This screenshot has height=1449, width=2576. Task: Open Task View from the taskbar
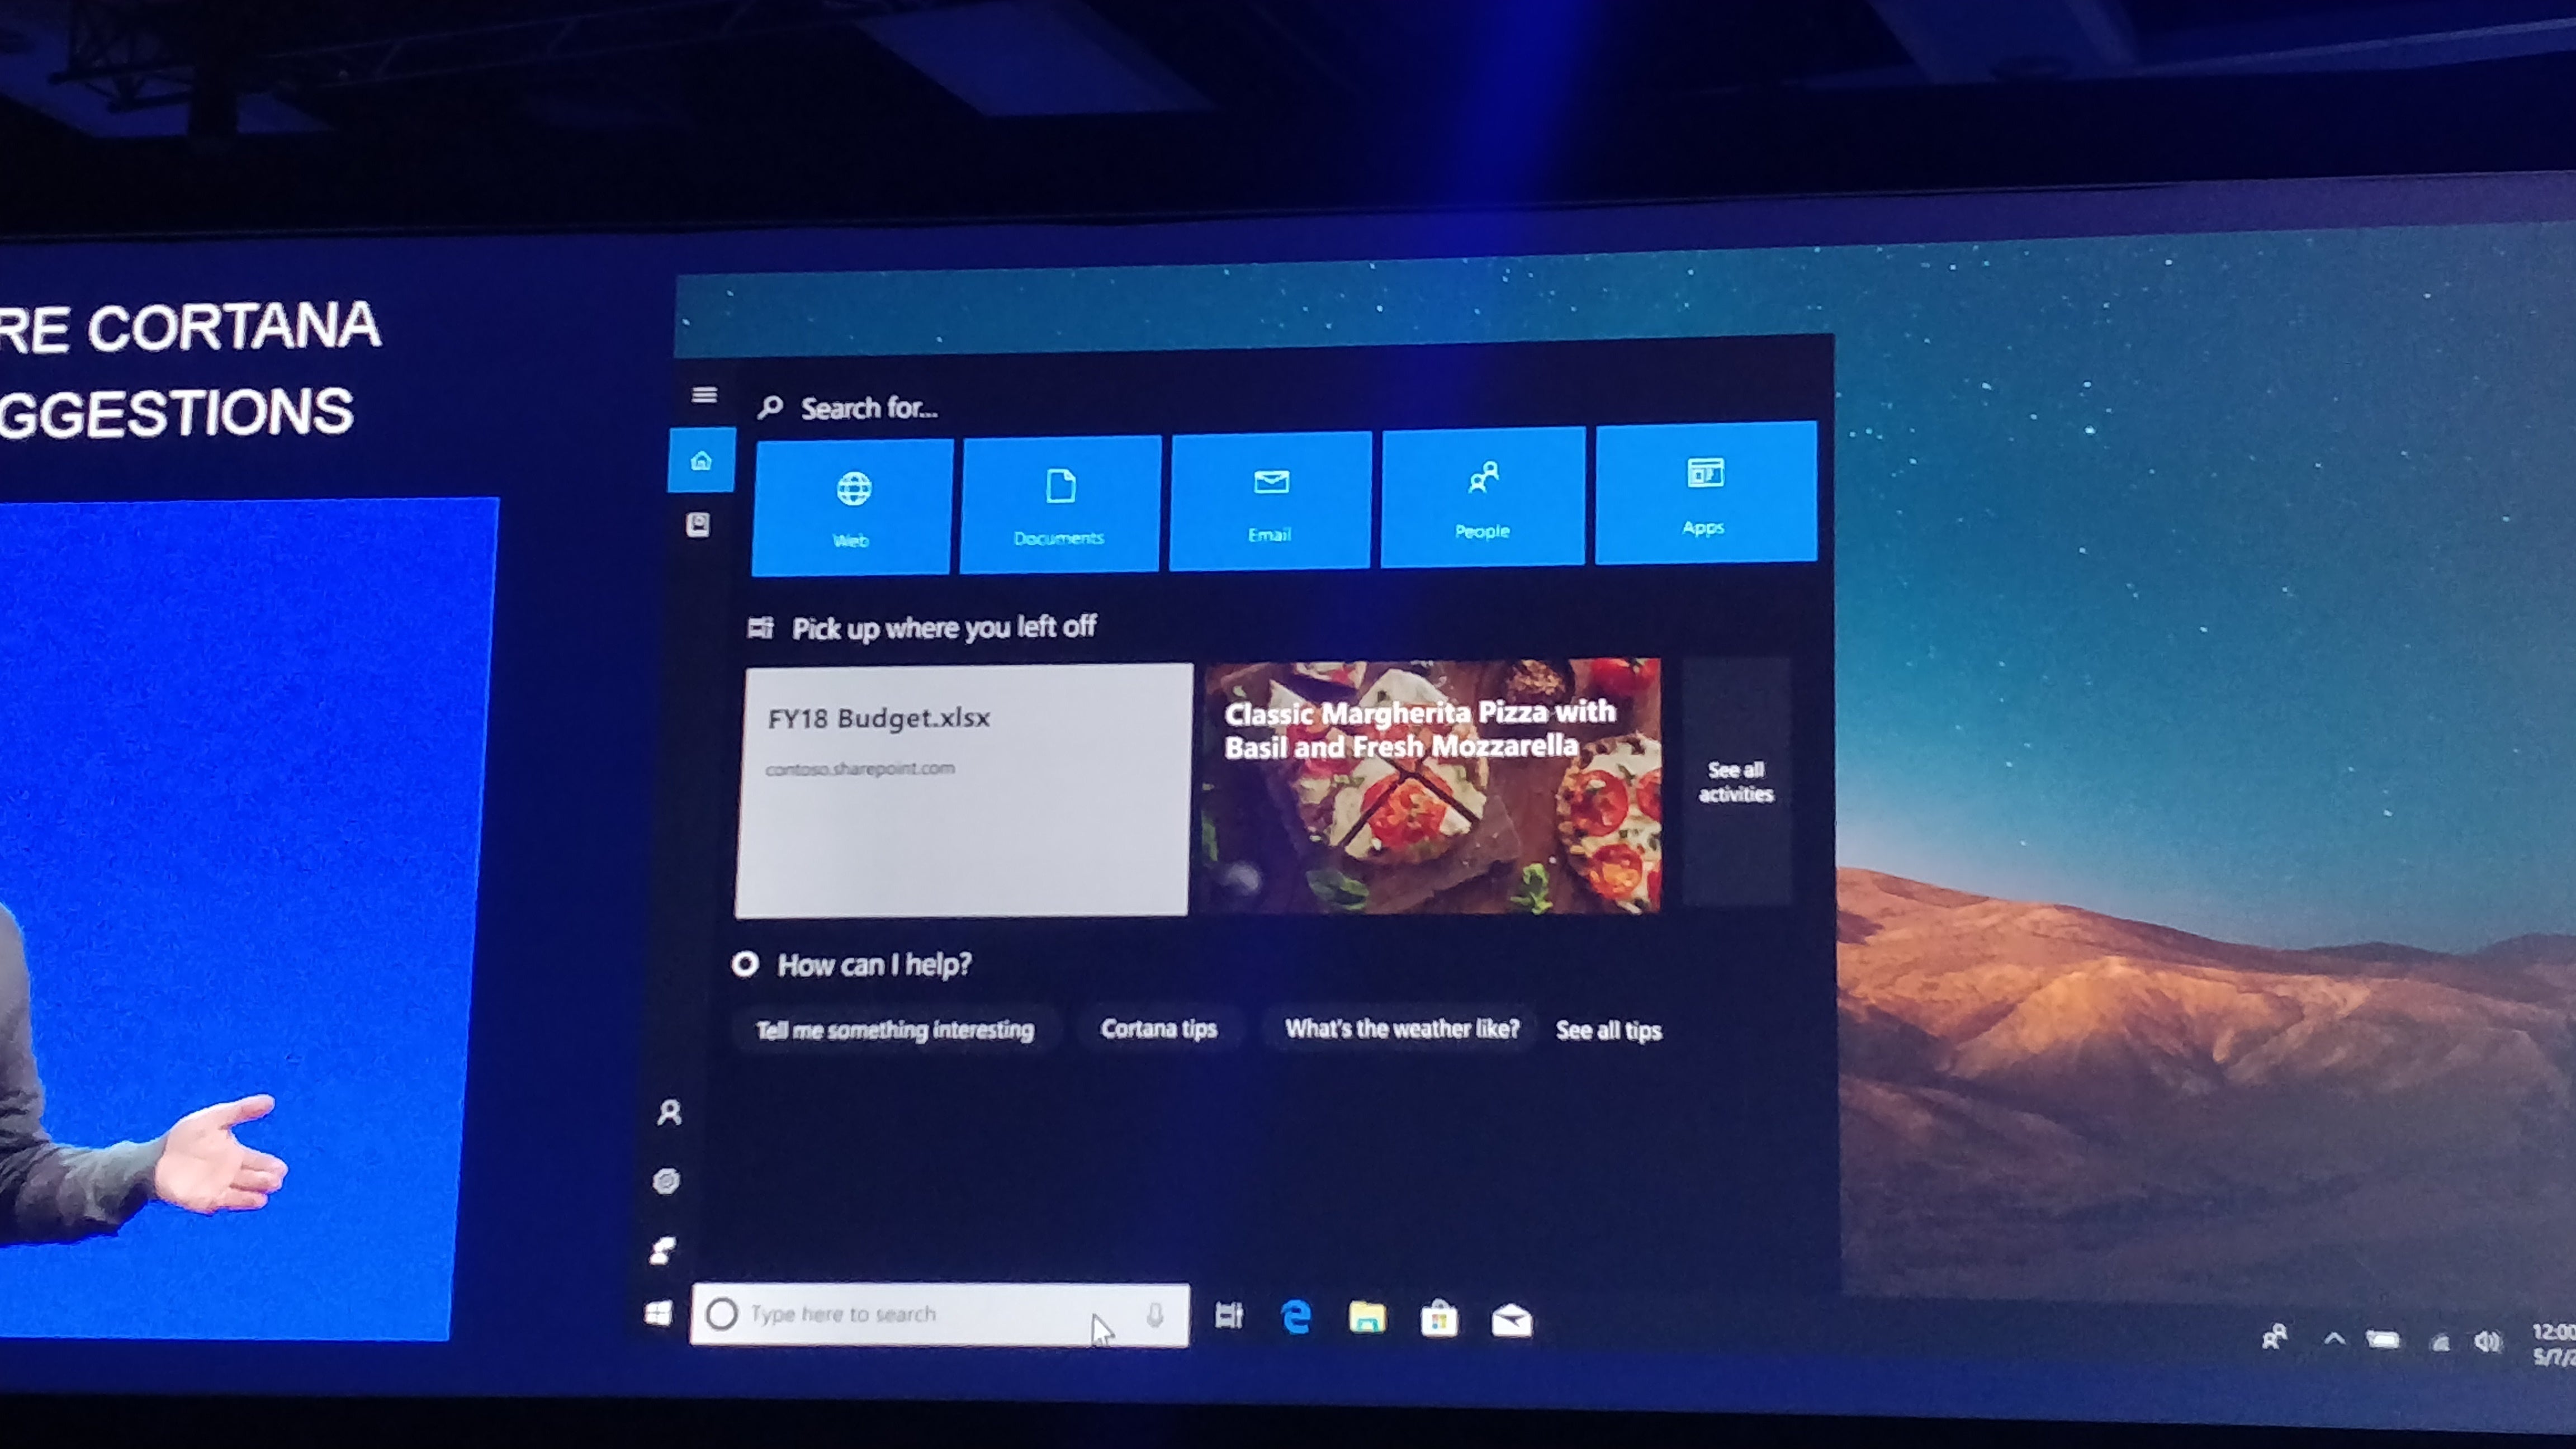tap(1229, 1316)
